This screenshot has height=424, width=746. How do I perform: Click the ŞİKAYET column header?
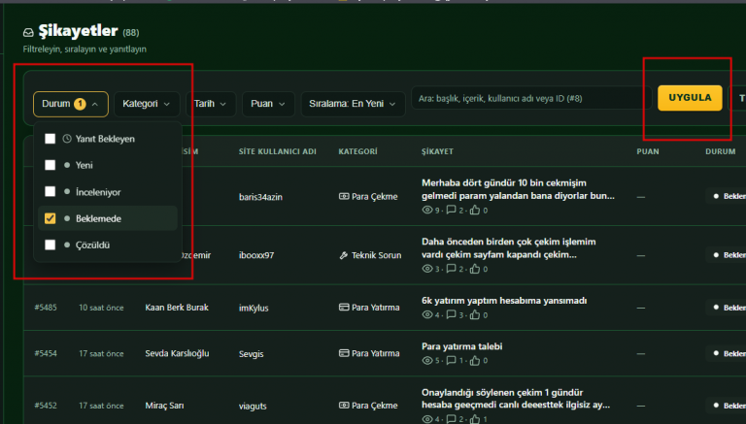[x=437, y=151]
